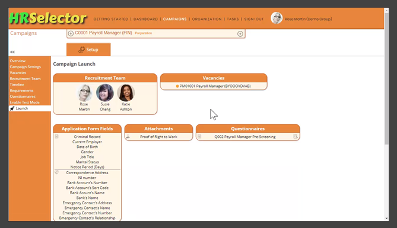Open Campaign Settings in the sidebar
397x228 pixels.
click(x=26, y=67)
